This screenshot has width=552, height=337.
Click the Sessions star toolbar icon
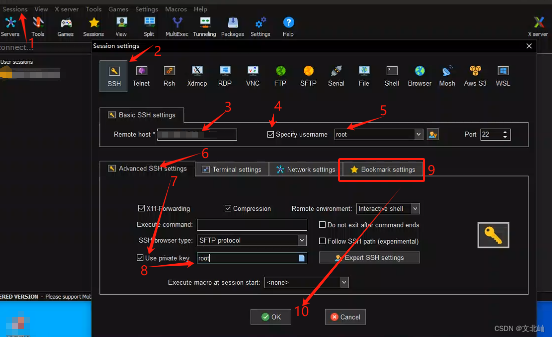point(93,27)
